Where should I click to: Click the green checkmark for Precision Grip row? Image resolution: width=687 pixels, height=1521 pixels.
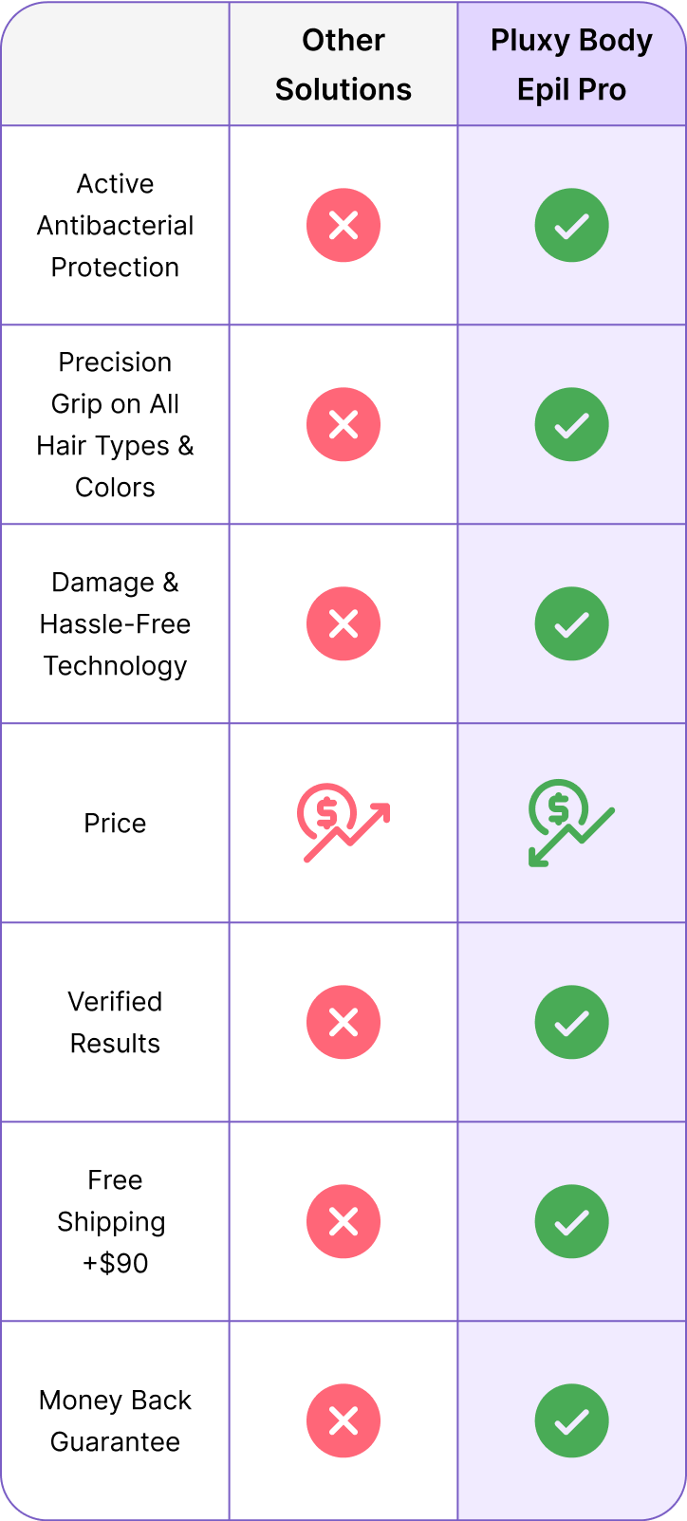(571, 425)
